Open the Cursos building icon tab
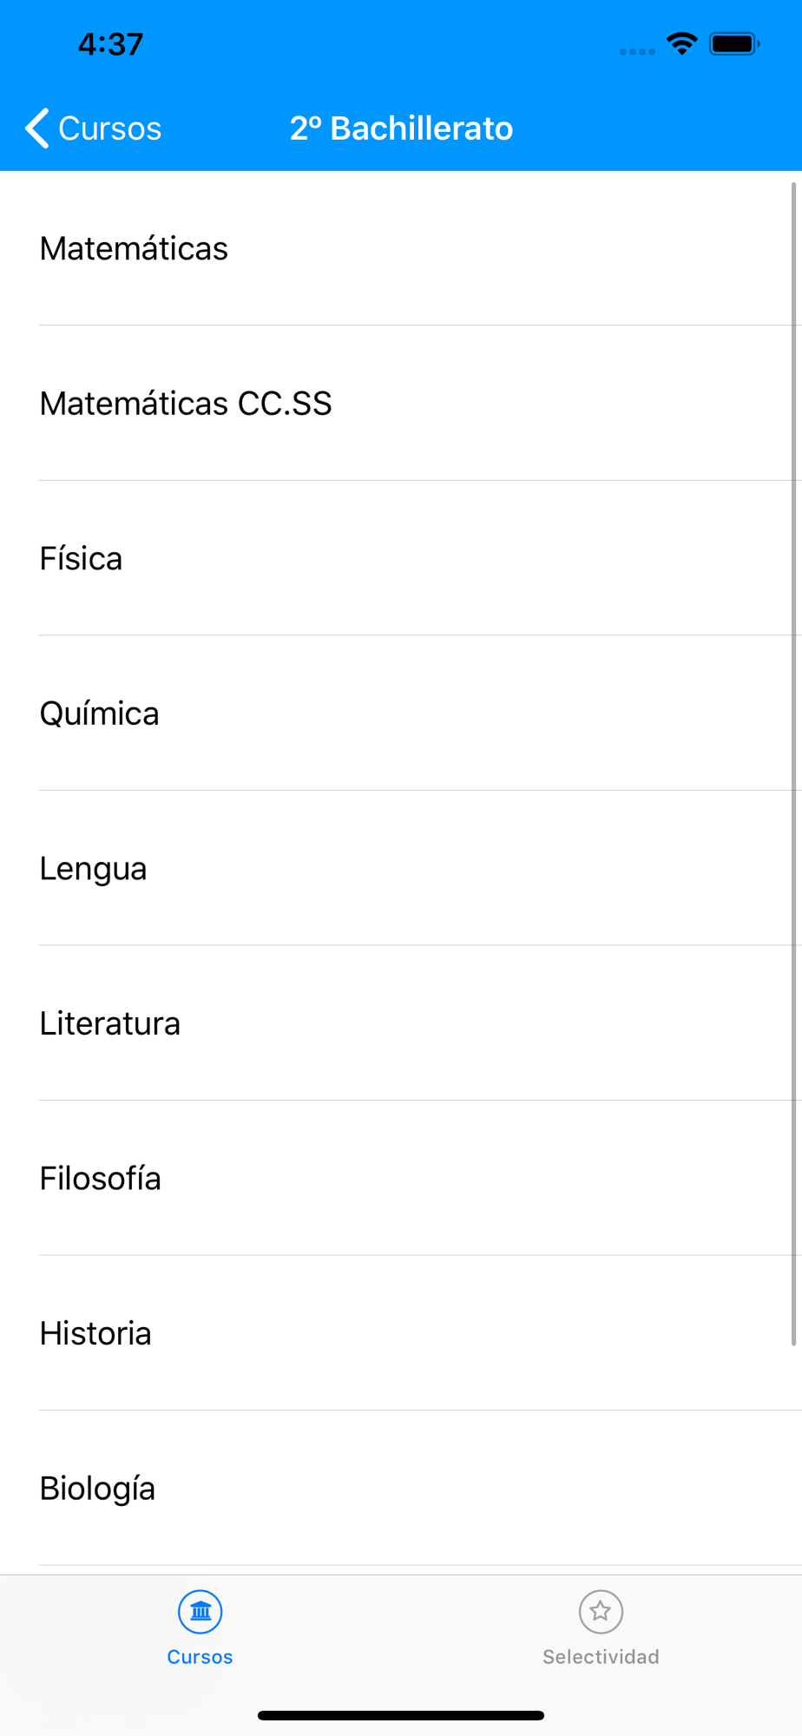This screenshot has width=802, height=1736. click(x=200, y=1612)
